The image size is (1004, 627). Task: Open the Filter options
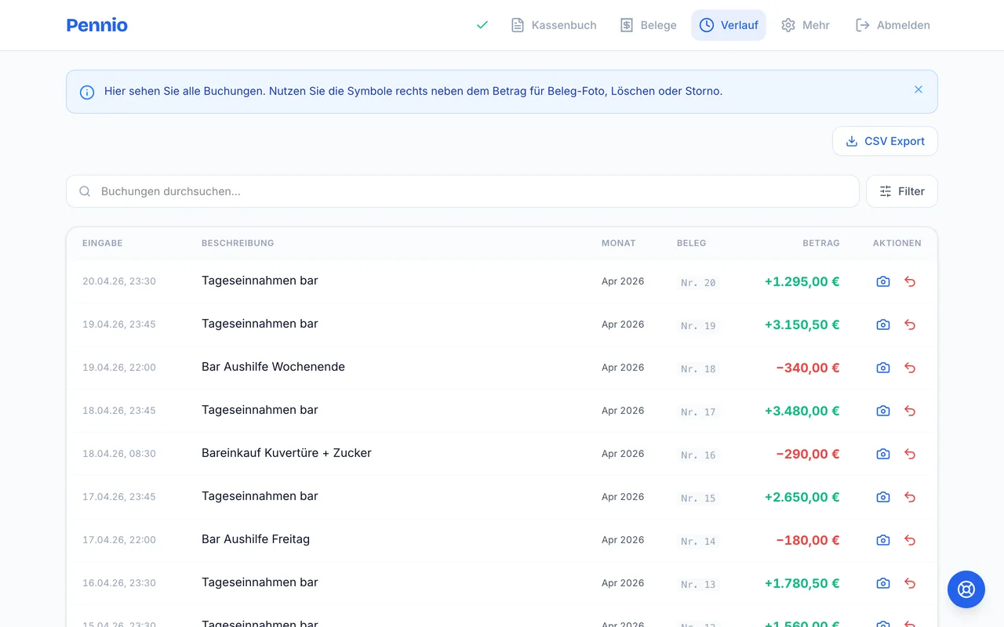[901, 191]
